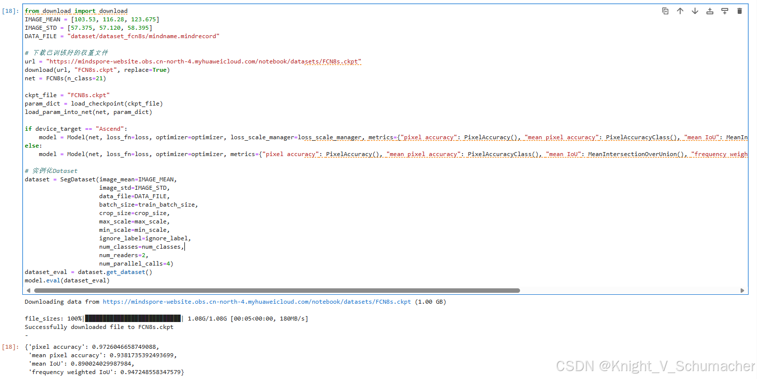Click the data_file=DATA_FILE argument
Screen dimensions: 757x379
134,196
